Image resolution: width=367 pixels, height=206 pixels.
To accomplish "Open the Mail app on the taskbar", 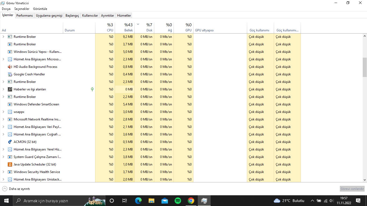I will pyautogui.click(x=165, y=201).
